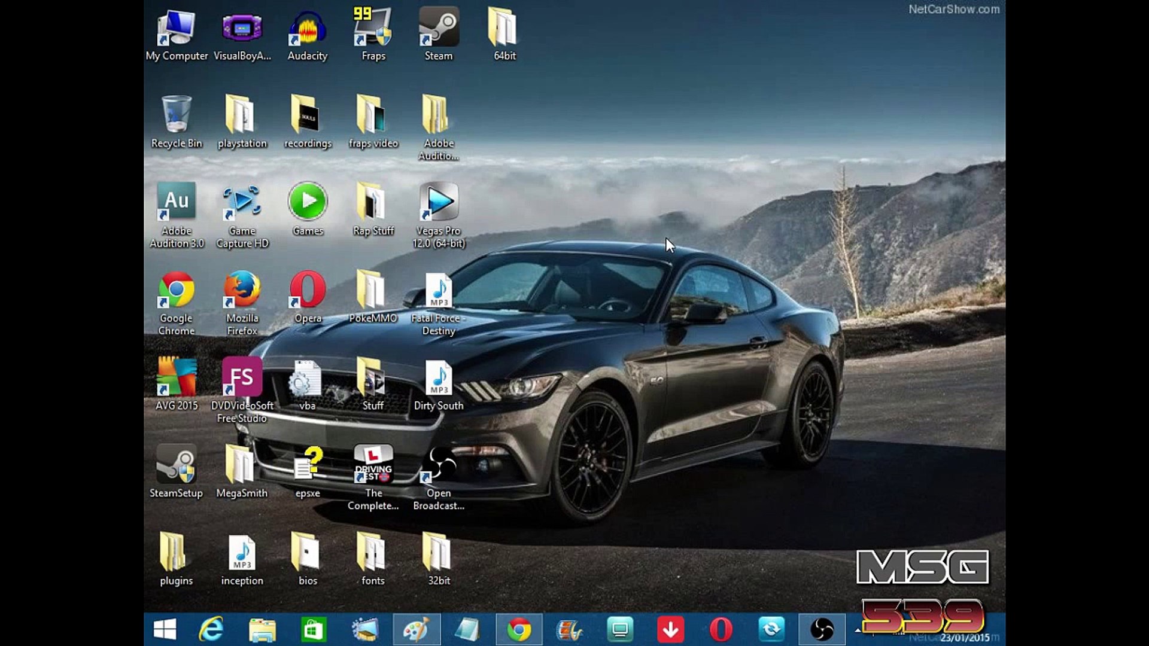Select the VisualBoyAdvance emulator icon
The image size is (1149, 646).
pos(242,29)
